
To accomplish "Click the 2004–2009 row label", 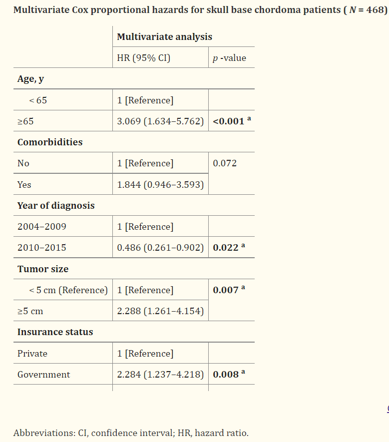I will (x=41, y=227).
